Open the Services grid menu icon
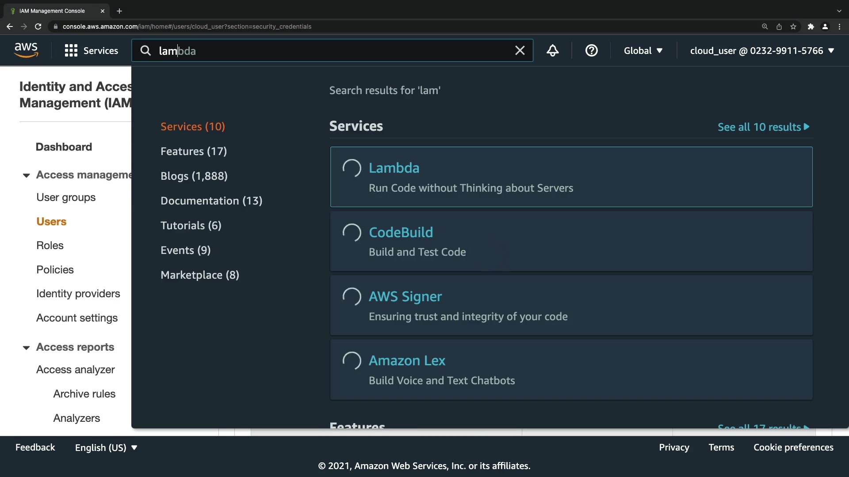This screenshot has width=849, height=477. click(71, 50)
